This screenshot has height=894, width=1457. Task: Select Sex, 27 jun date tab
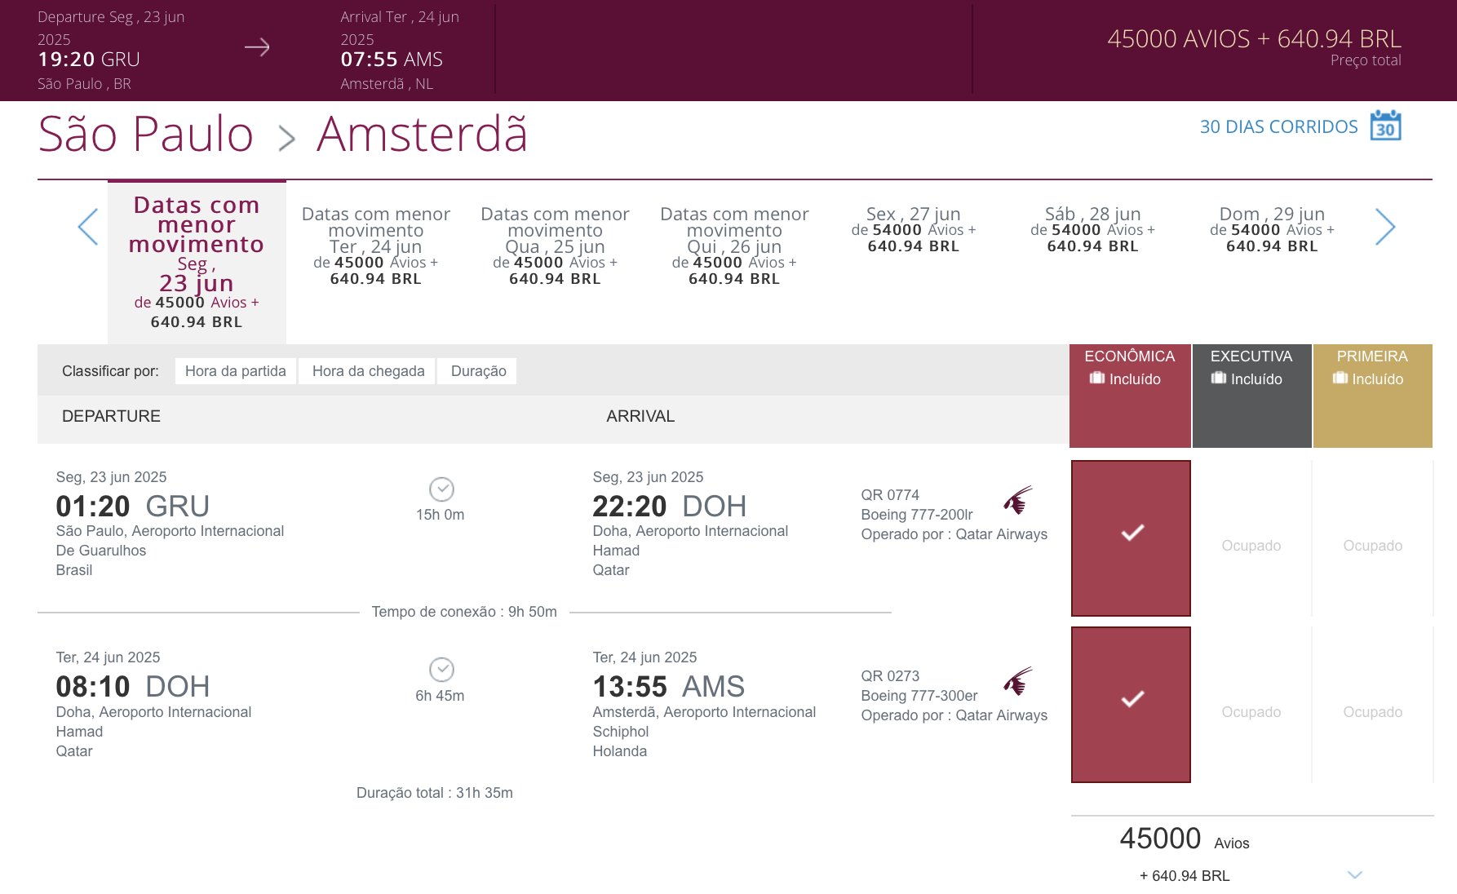[914, 229]
